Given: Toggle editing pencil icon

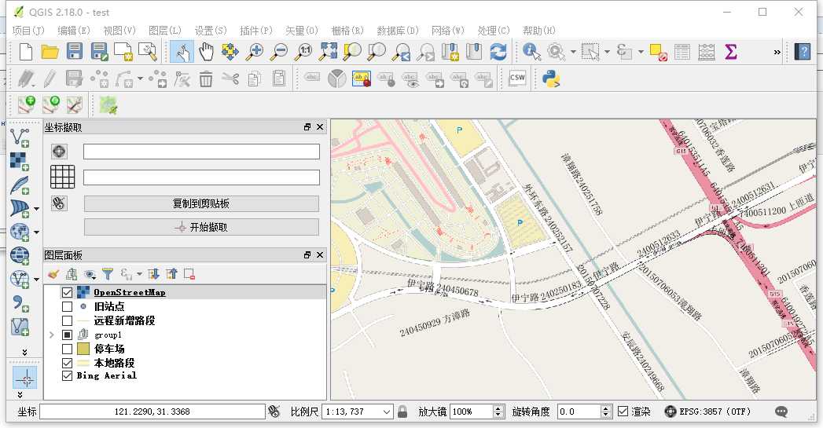Looking at the screenshot, I should (x=50, y=79).
